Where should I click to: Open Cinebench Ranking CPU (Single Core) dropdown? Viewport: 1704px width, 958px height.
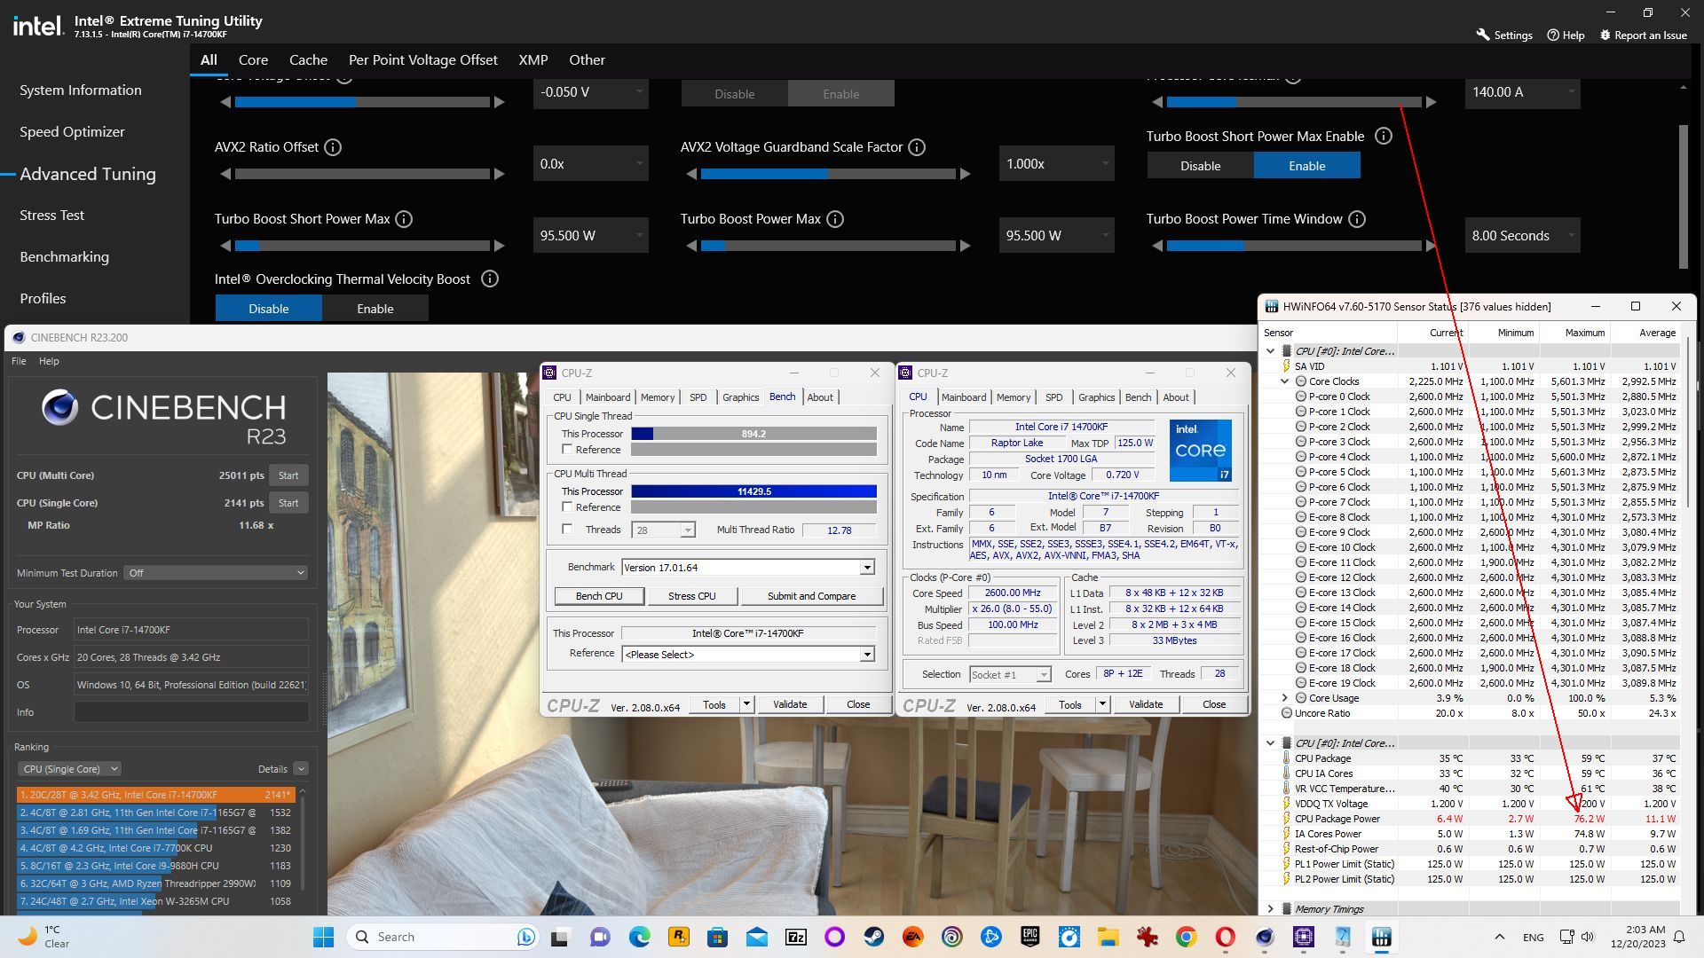(x=69, y=769)
